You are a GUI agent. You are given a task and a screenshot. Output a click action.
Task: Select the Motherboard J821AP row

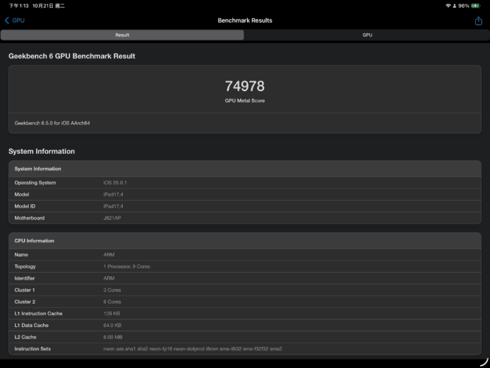pyautogui.click(x=244, y=218)
